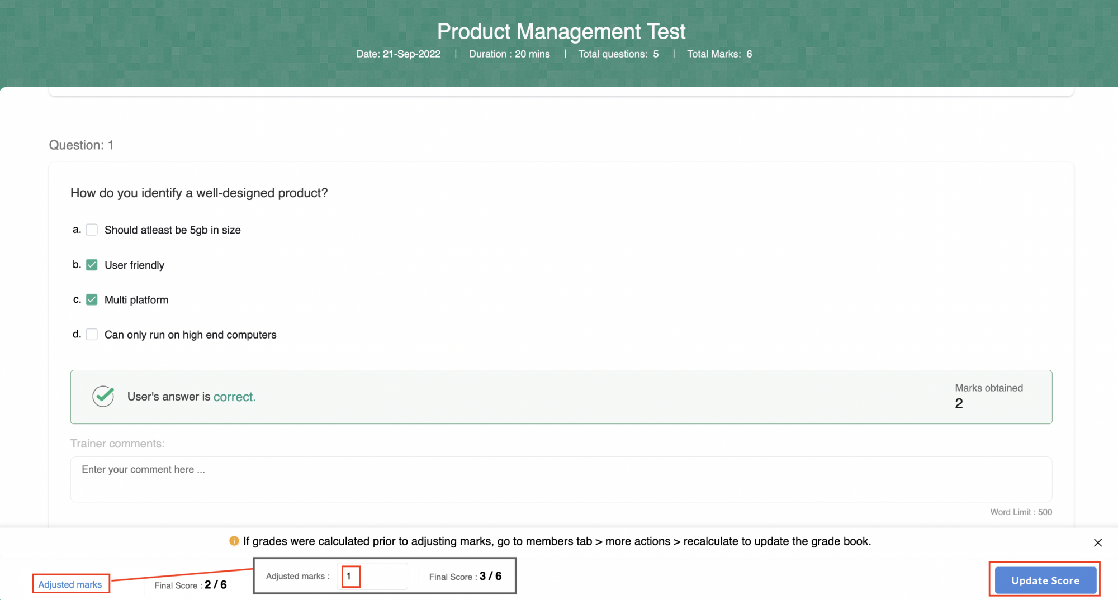Click the question text about well-designed product
This screenshot has width=1118, height=600.
click(x=199, y=193)
